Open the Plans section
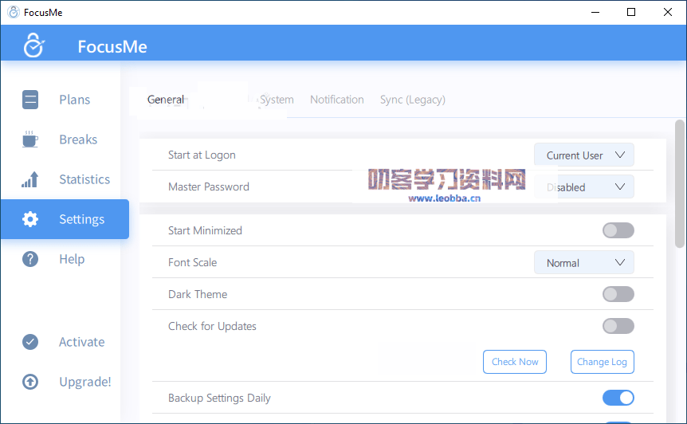The width and height of the screenshot is (687, 424). [74, 100]
